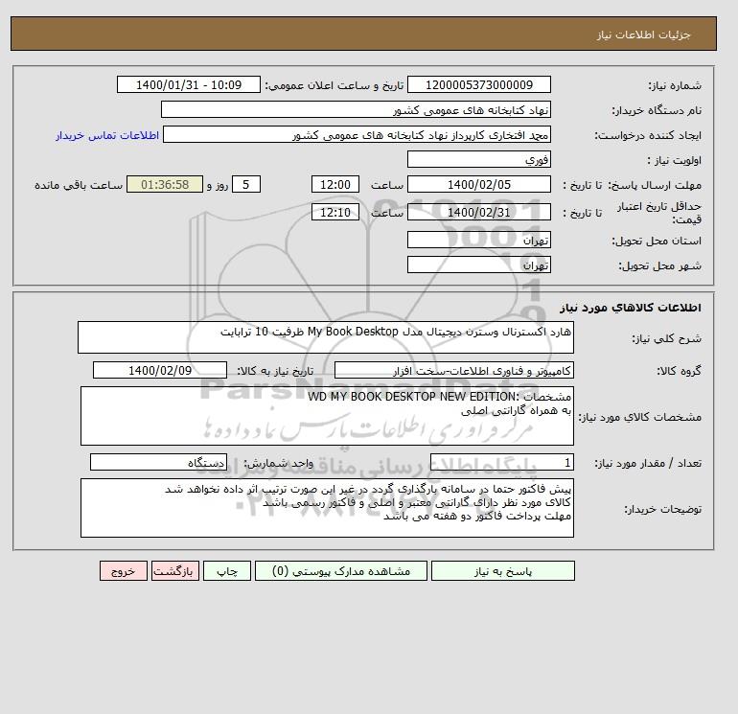Click the label توضیحات خریدار

point(662,509)
